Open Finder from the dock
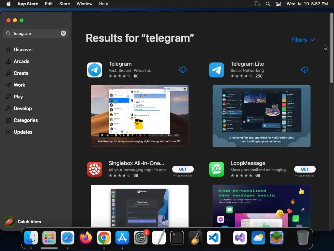The image size is (334, 251). [x=31, y=238]
